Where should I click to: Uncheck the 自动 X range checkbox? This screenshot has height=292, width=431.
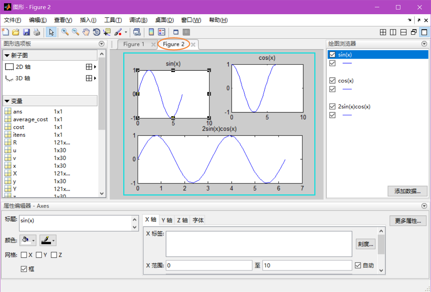[x=358, y=265]
